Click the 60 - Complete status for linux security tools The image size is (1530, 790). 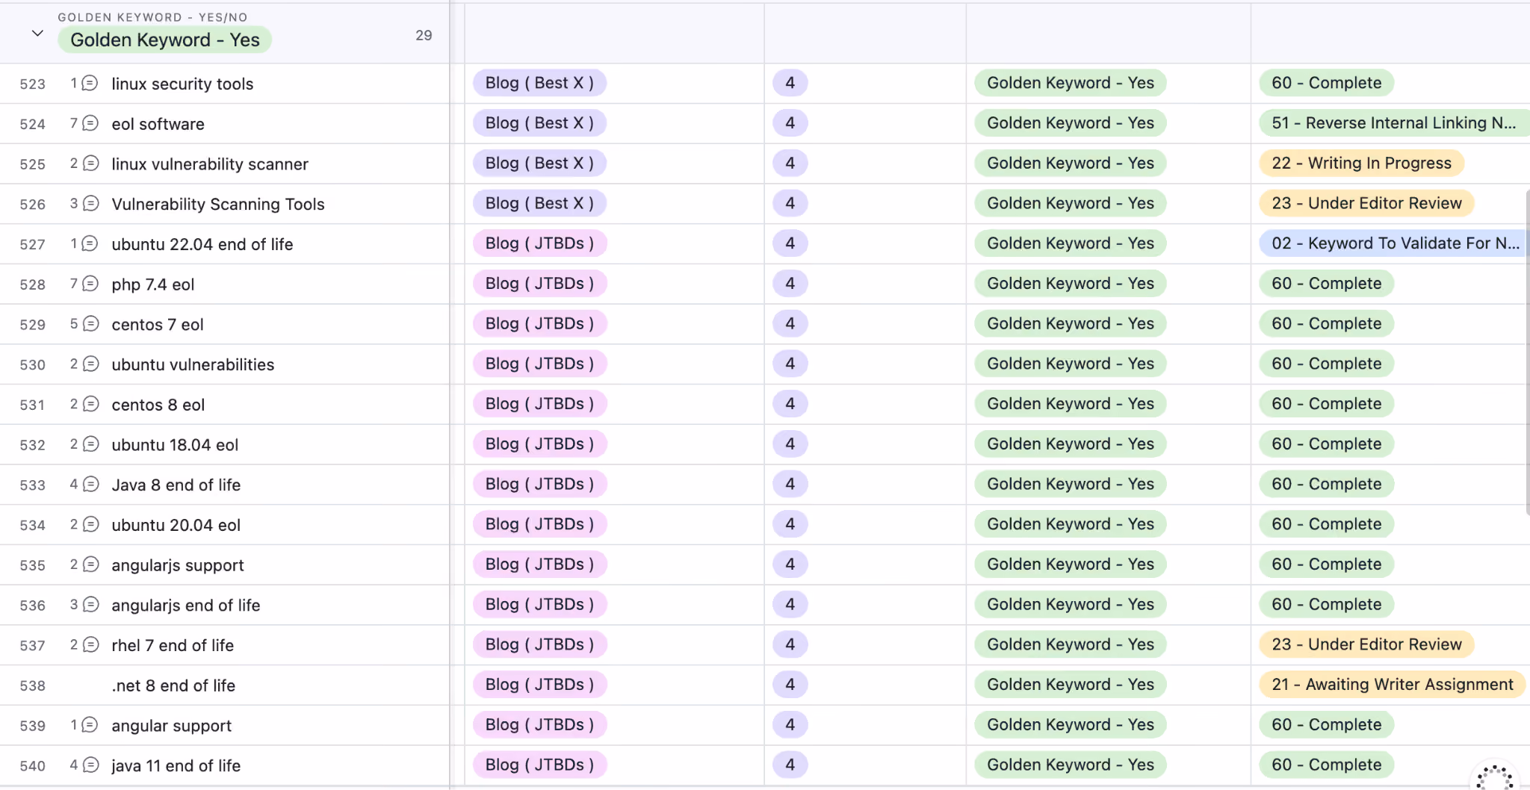point(1327,83)
